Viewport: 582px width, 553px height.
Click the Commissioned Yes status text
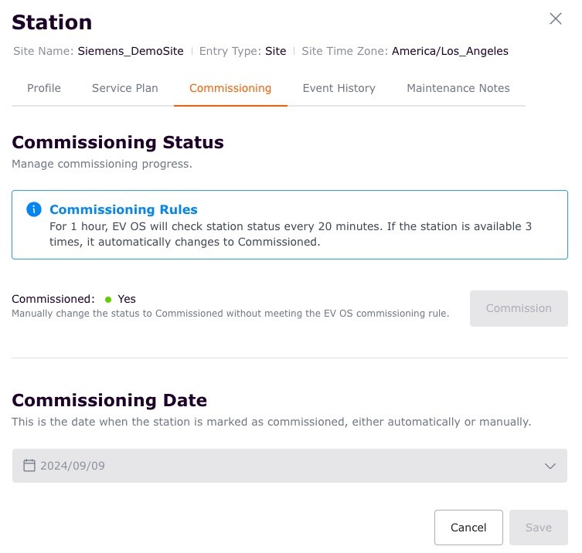coord(127,299)
